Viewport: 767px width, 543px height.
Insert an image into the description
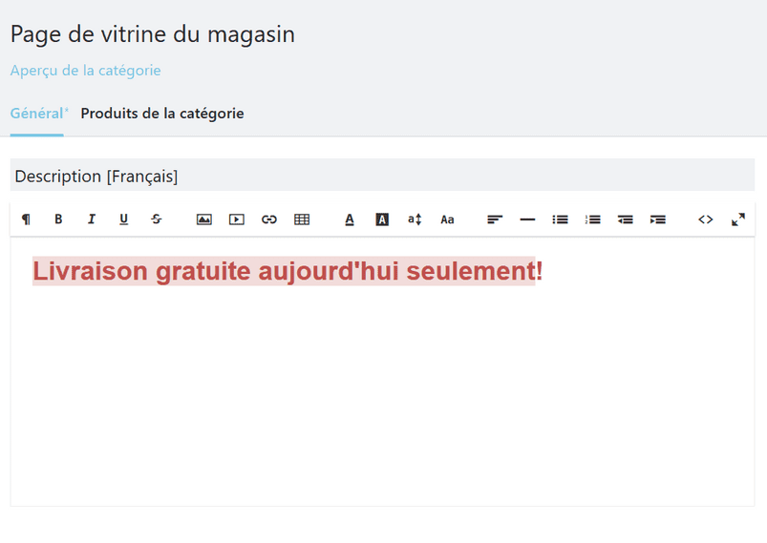click(204, 219)
